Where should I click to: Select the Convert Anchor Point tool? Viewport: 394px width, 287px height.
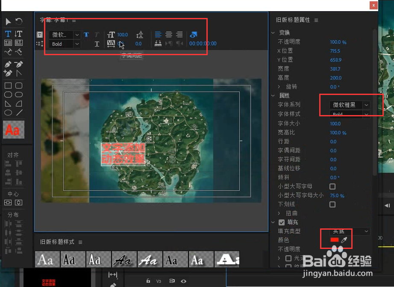[x=19, y=73]
